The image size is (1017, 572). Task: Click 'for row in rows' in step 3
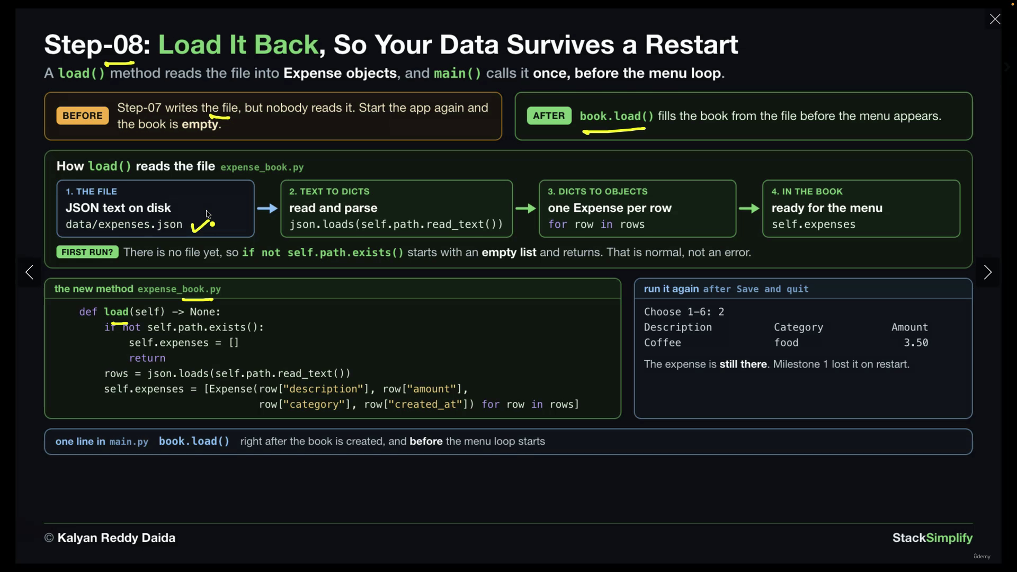(x=596, y=225)
